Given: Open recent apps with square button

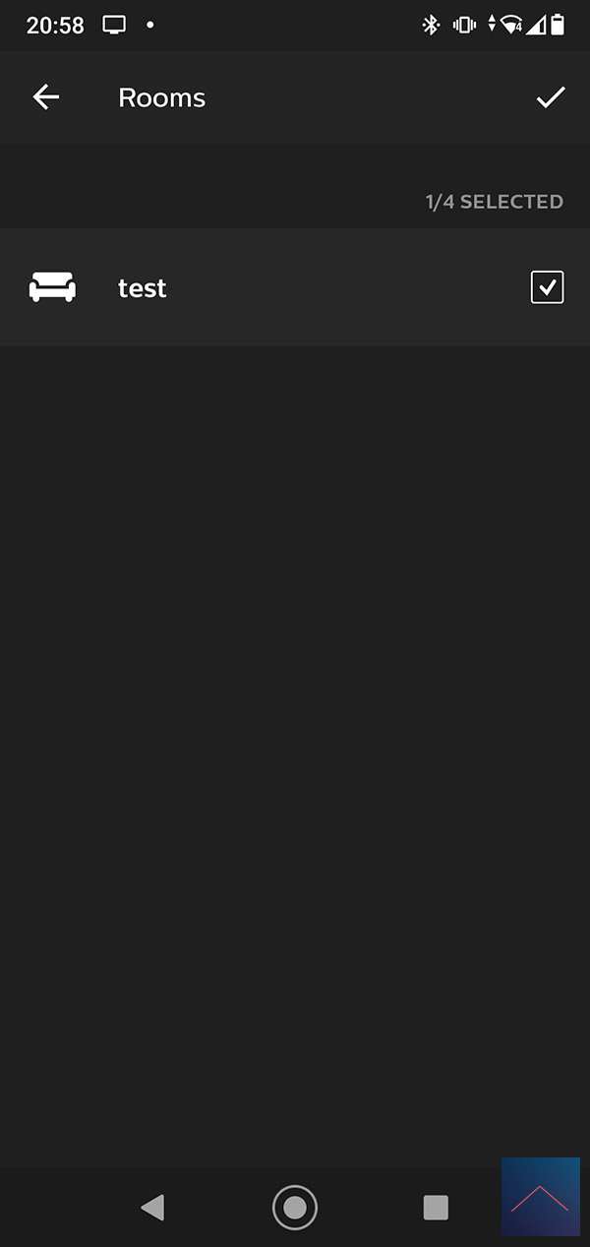Looking at the screenshot, I should pyautogui.click(x=436, y=1208).
